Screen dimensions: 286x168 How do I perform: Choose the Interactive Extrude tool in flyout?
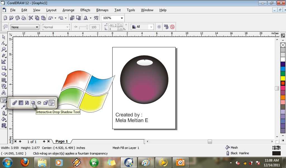coord(46,103)
